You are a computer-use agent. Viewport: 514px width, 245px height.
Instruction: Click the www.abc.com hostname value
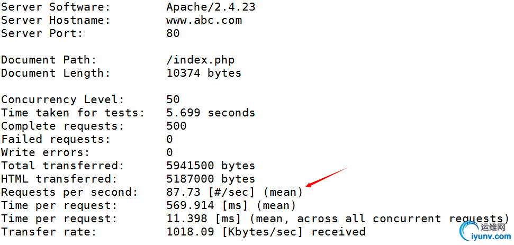coord(204,21)
